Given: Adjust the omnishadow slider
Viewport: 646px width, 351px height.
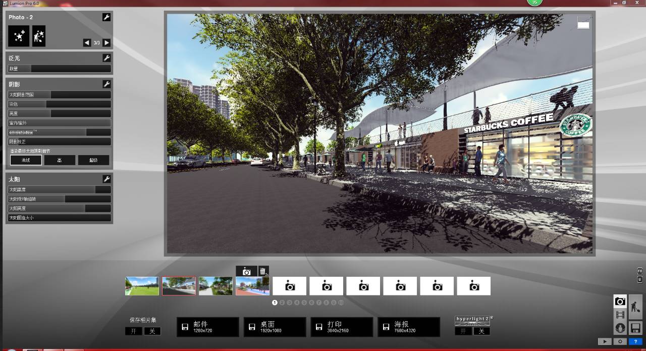Looking at the screenshot, I should 60,132.
